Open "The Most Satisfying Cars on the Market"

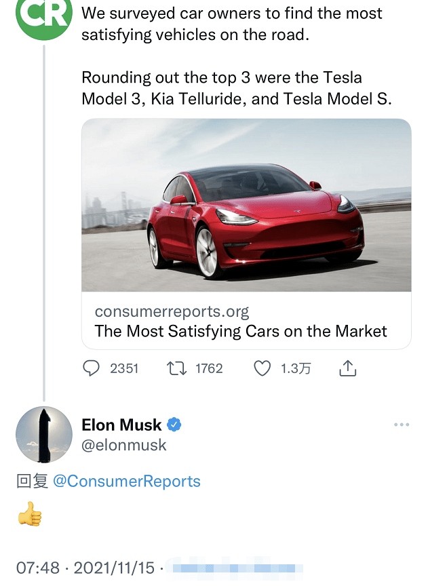(x=241, y=332)
